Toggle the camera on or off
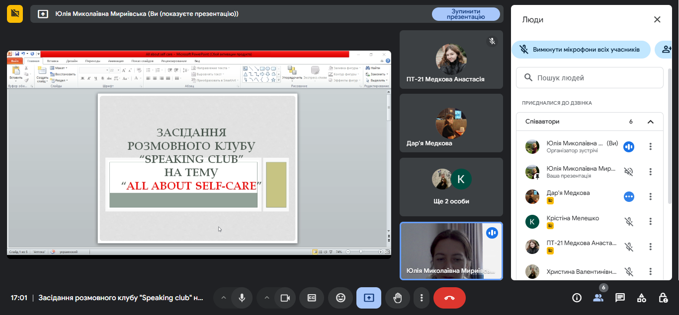Screen dimensions: 679x315 285,298
